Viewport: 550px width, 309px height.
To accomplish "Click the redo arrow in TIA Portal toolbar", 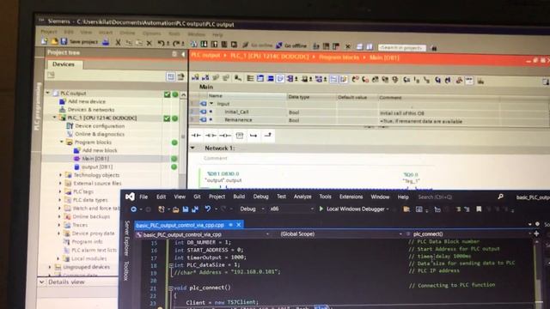I will 176,44.
